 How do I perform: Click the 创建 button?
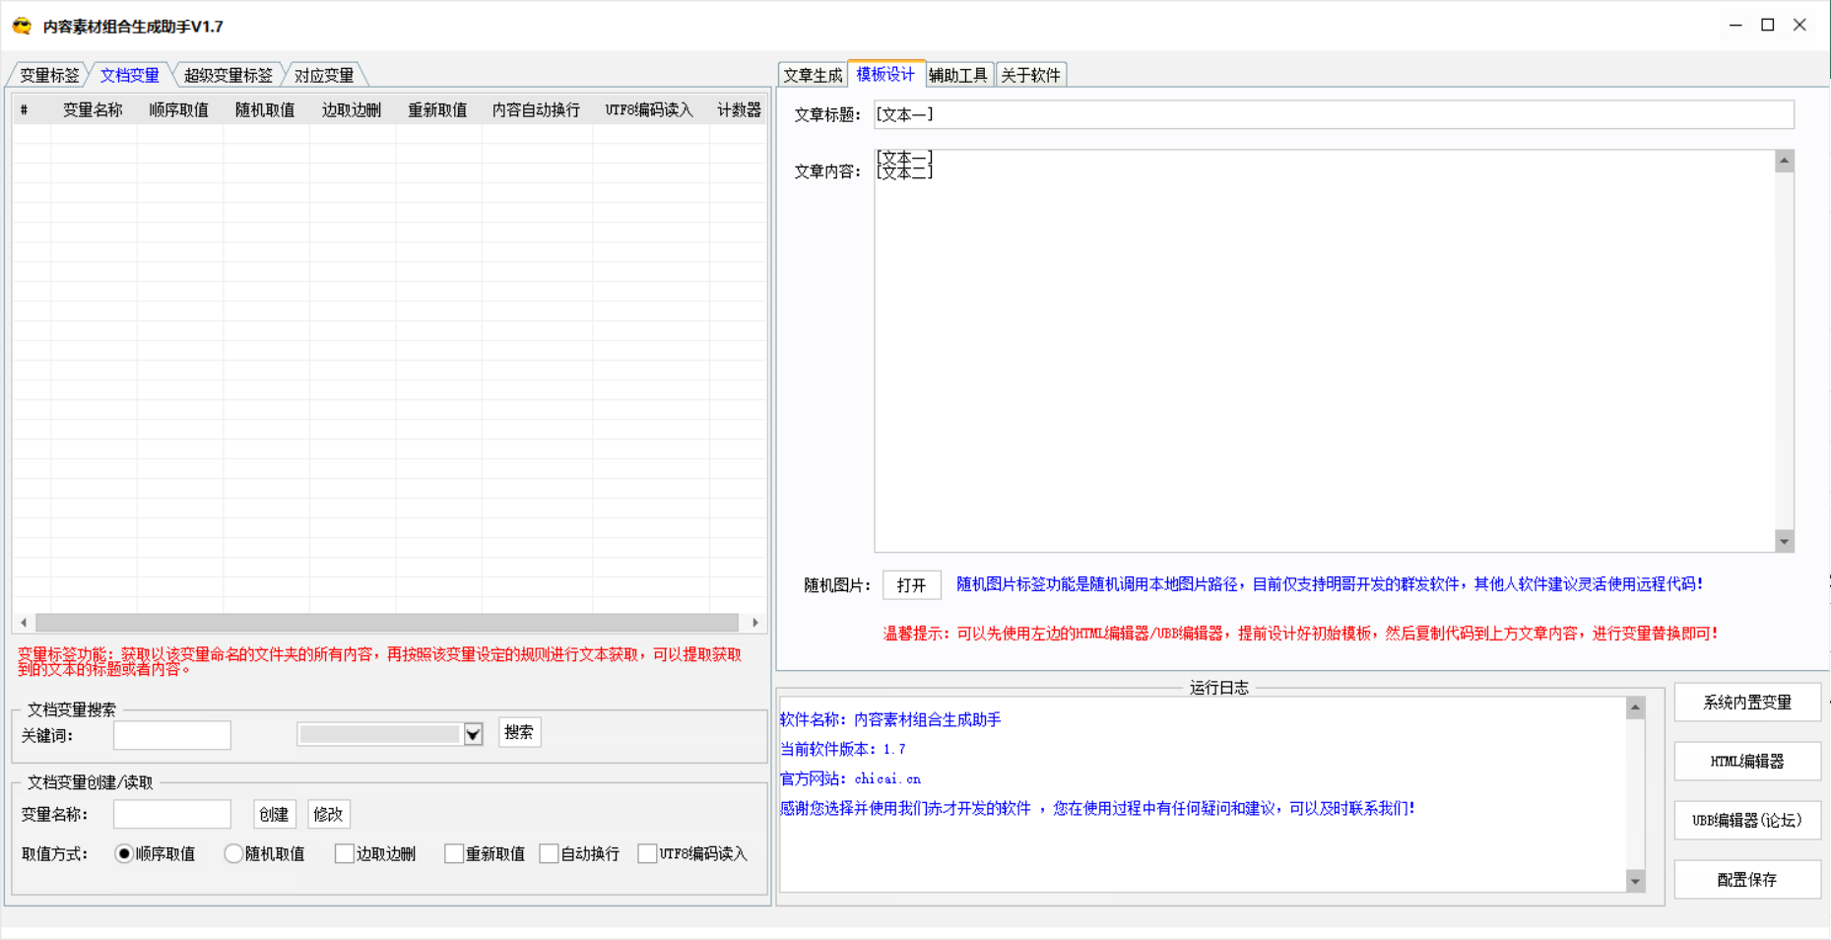(274, 814)
